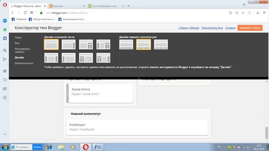
Task: Open Messenger in Opera sidebar
Action: tap(5, 21)
